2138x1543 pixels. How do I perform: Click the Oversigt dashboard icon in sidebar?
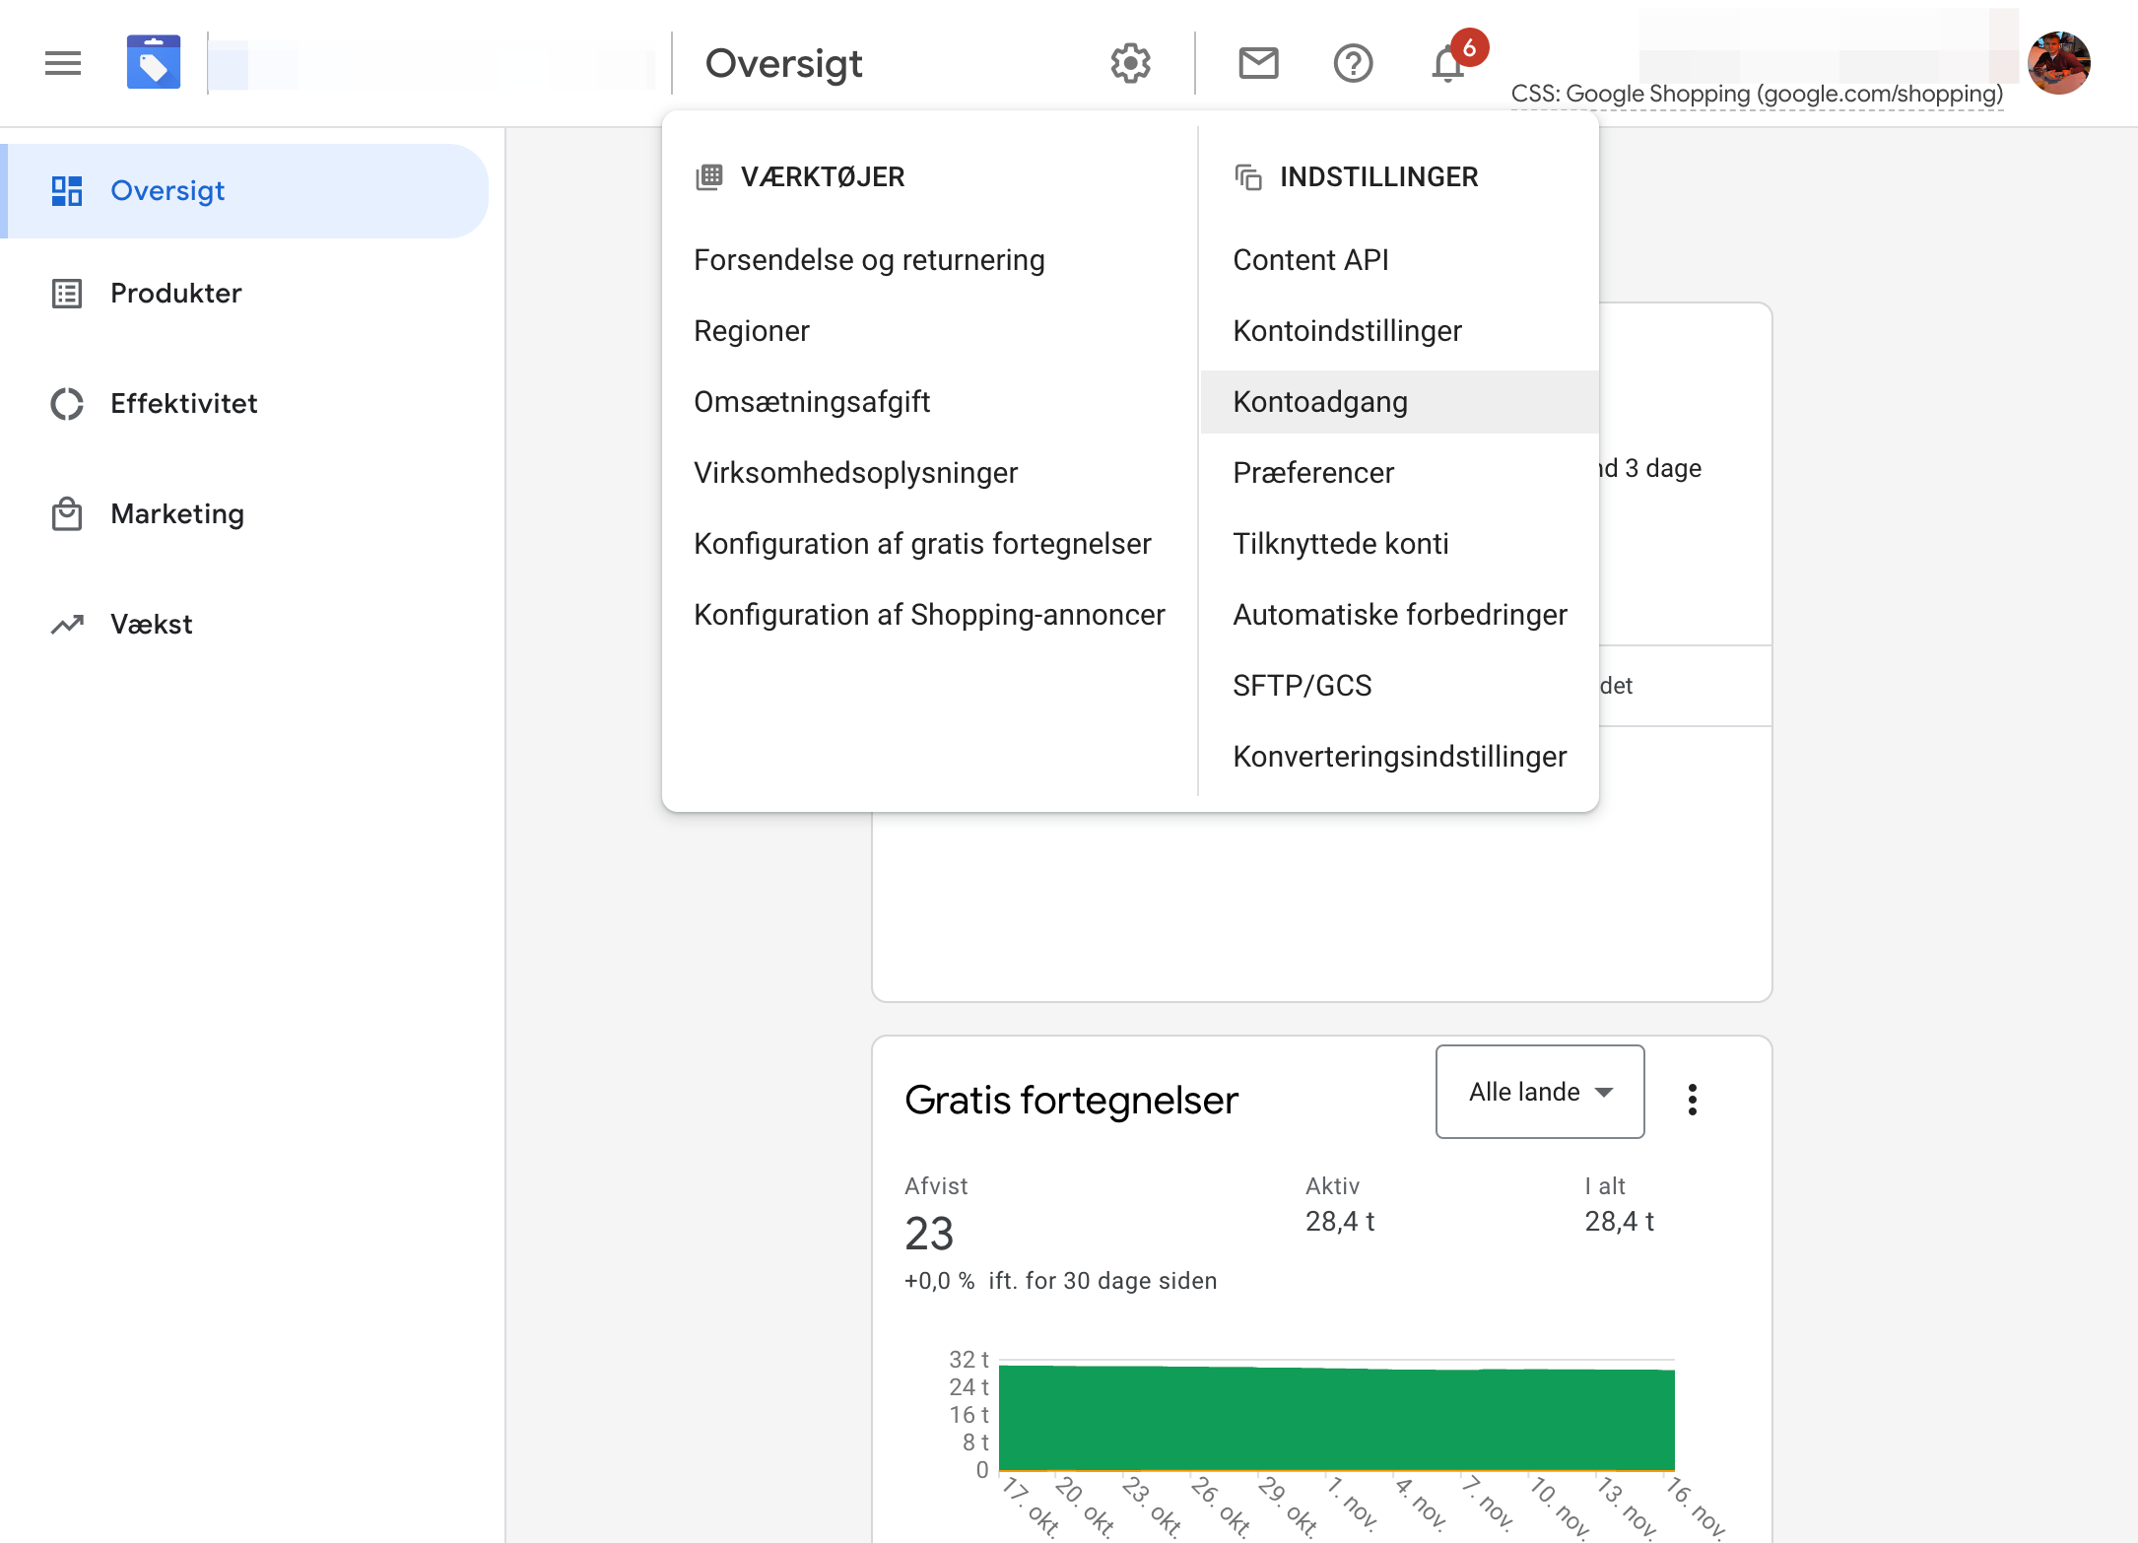coord(67,191)
